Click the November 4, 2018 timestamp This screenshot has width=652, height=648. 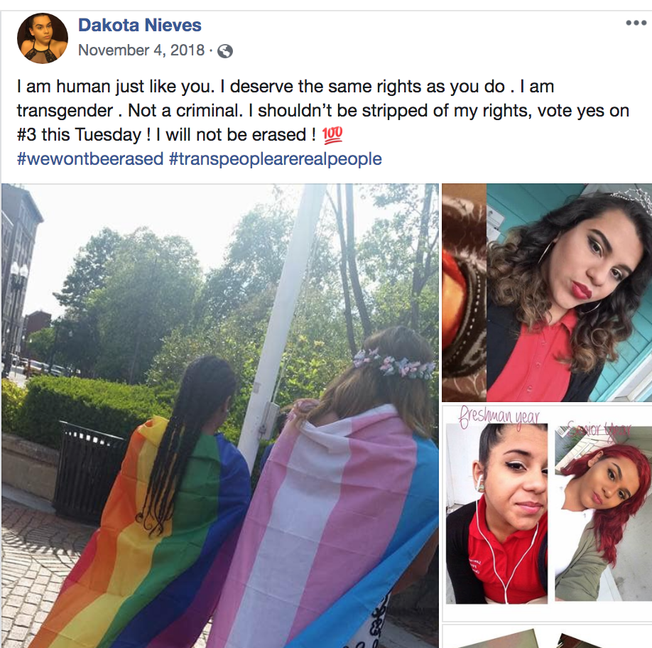coord(141,50)
